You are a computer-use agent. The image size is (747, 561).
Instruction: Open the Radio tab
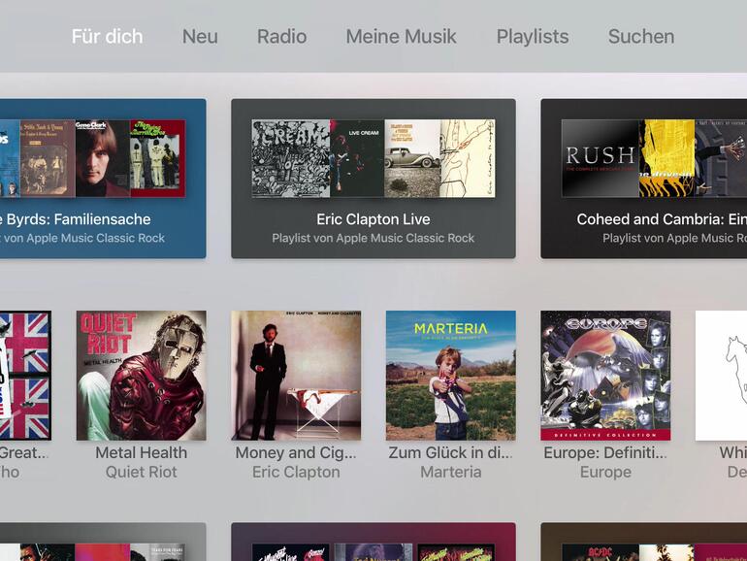[x=281, y=37]
